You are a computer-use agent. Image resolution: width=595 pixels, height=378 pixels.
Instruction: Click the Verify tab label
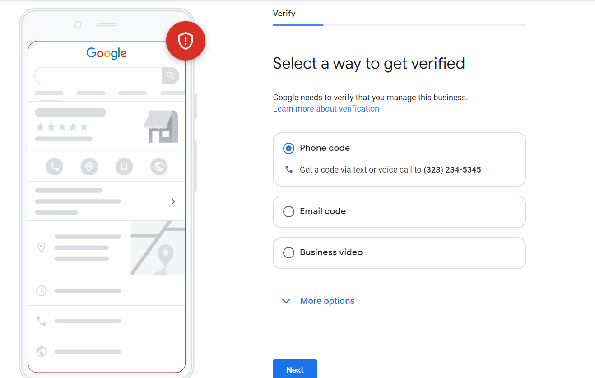[284, 14]
